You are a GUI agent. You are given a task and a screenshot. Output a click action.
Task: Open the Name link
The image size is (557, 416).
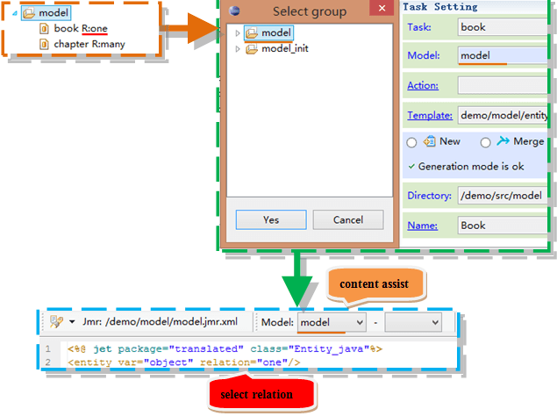pyautogui.click(x=423, y=226)
